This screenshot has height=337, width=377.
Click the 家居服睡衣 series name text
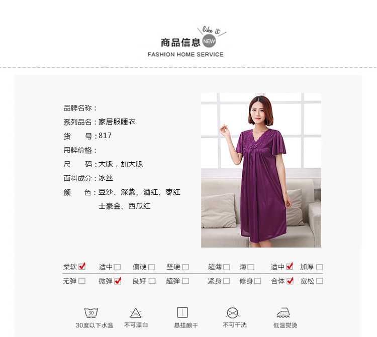click(117, 122)
